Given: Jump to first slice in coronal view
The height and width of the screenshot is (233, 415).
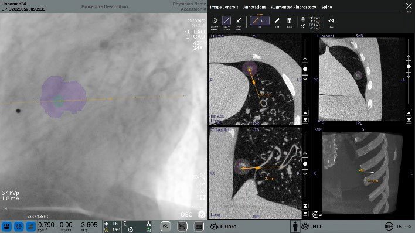Looking at the screenshot, I should coord(409,112).
